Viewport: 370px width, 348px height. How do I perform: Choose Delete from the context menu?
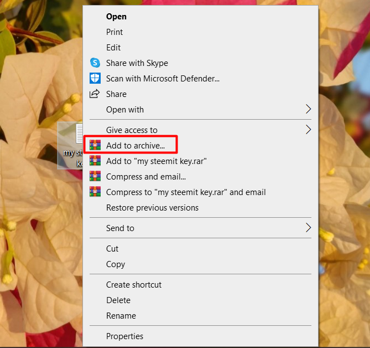pos(200,300)
